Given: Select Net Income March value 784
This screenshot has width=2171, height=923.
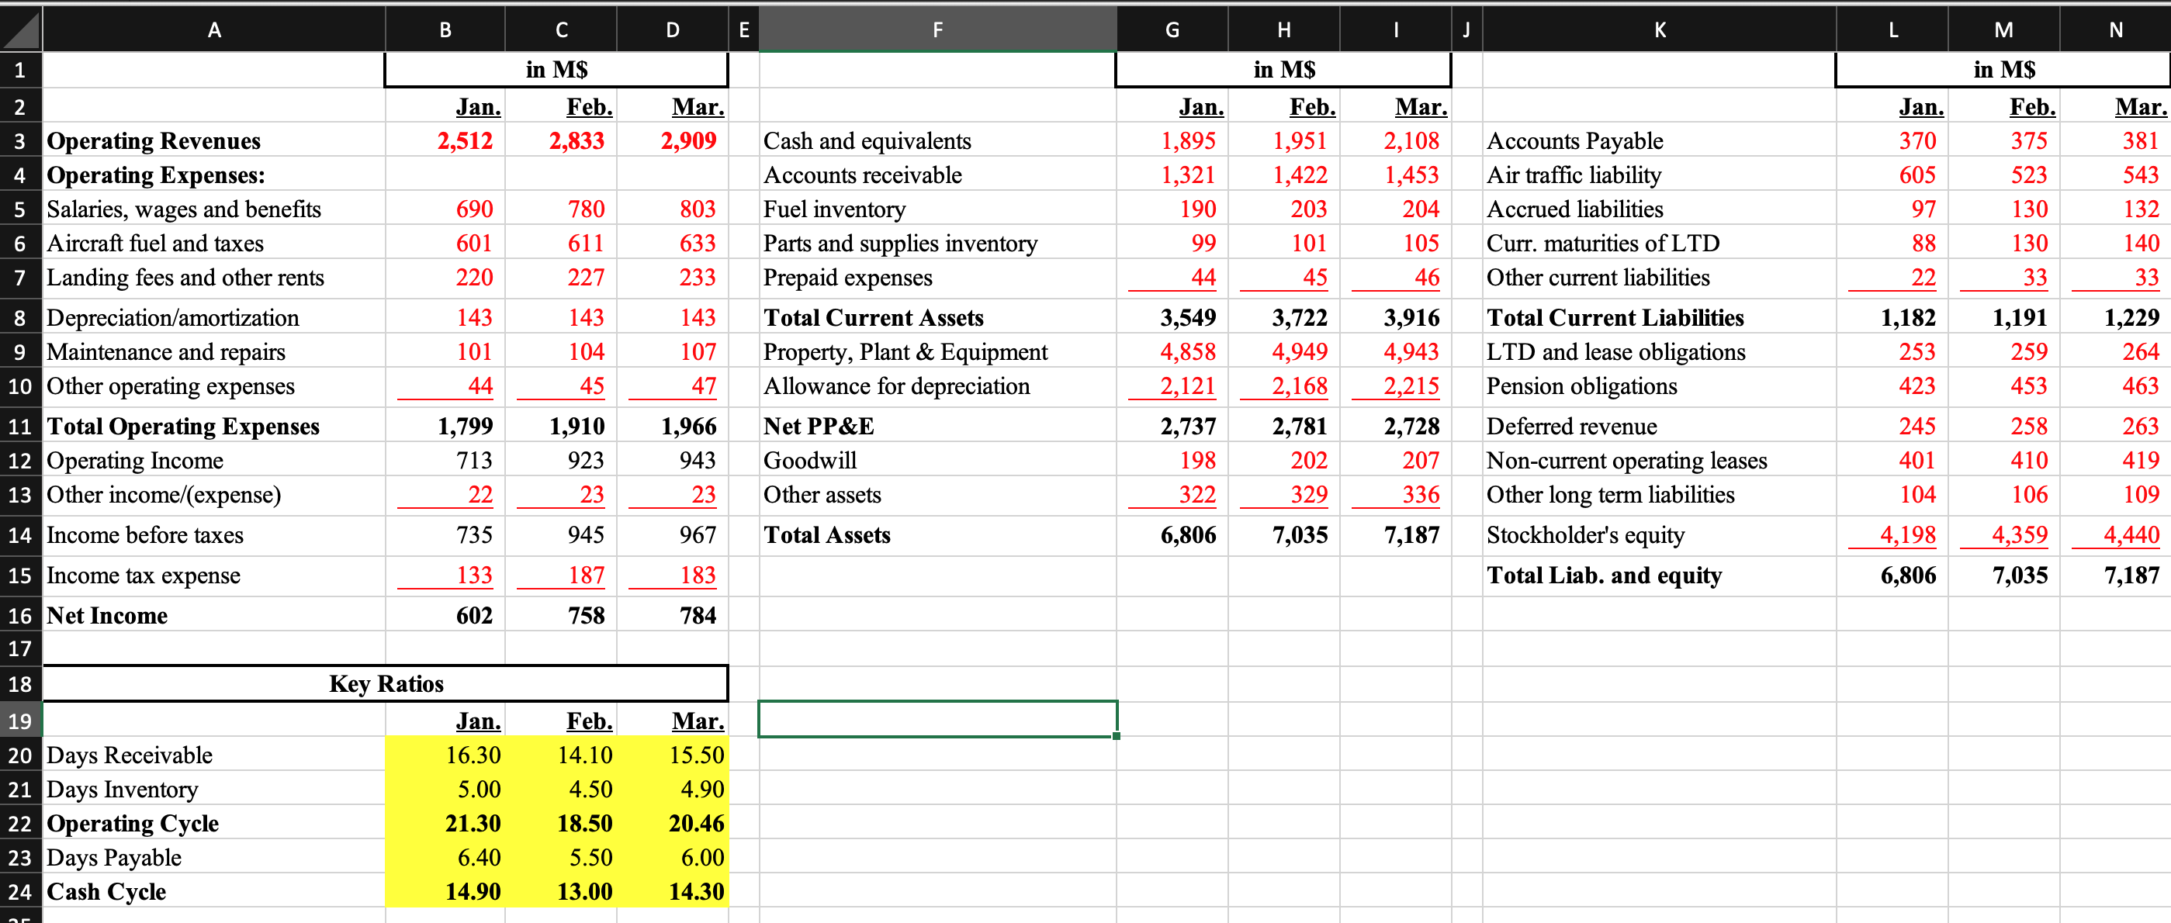Looking at the screenshot, I should (697, 616).
